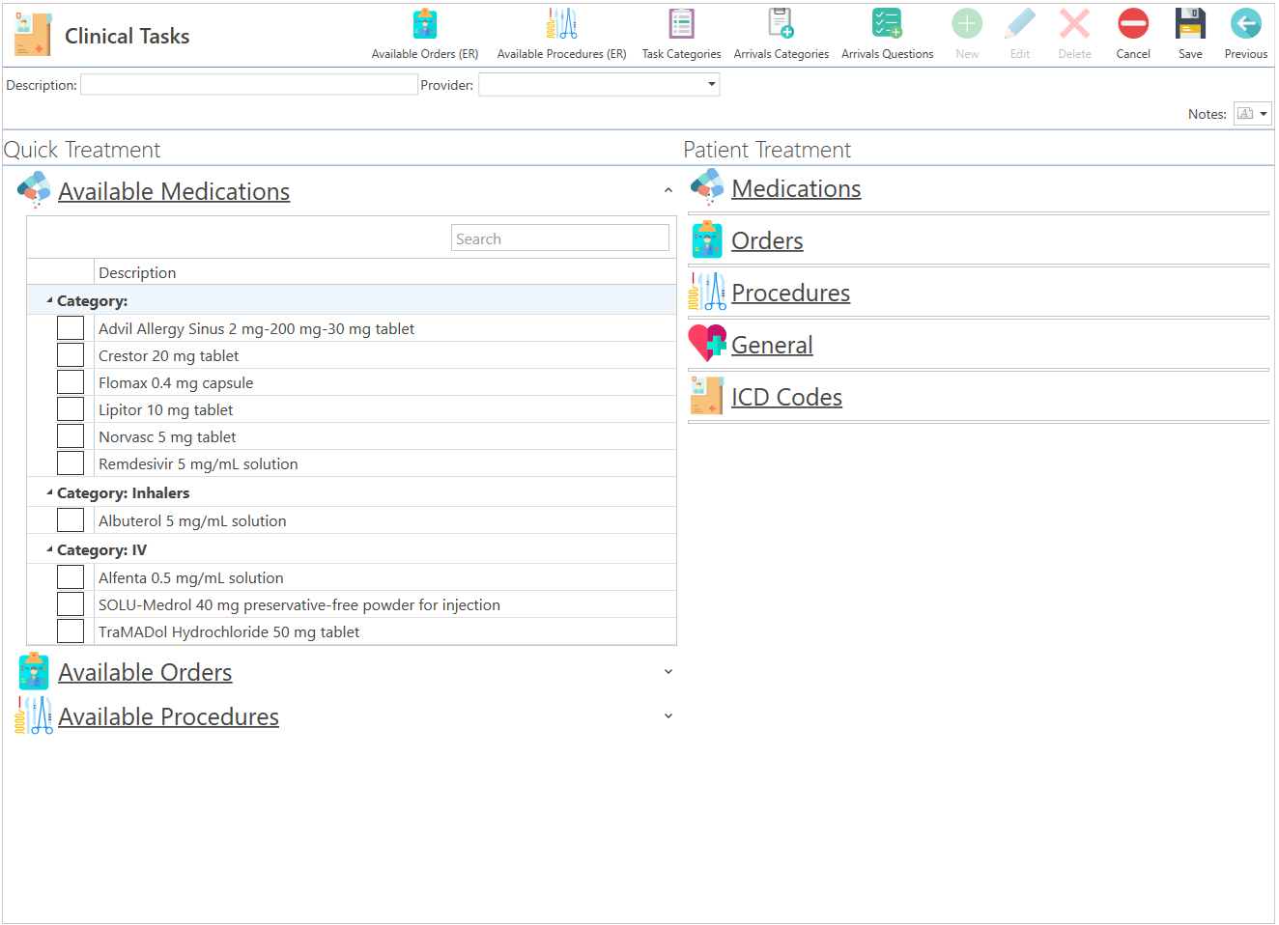The image size is (1279, 925).
Task: Select Lipitor 10 mg tablet text
Action: (x=165, y=409)
